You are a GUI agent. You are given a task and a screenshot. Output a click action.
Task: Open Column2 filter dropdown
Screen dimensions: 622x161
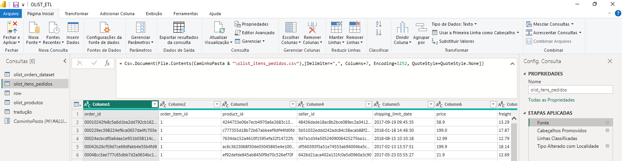[217, 104]
